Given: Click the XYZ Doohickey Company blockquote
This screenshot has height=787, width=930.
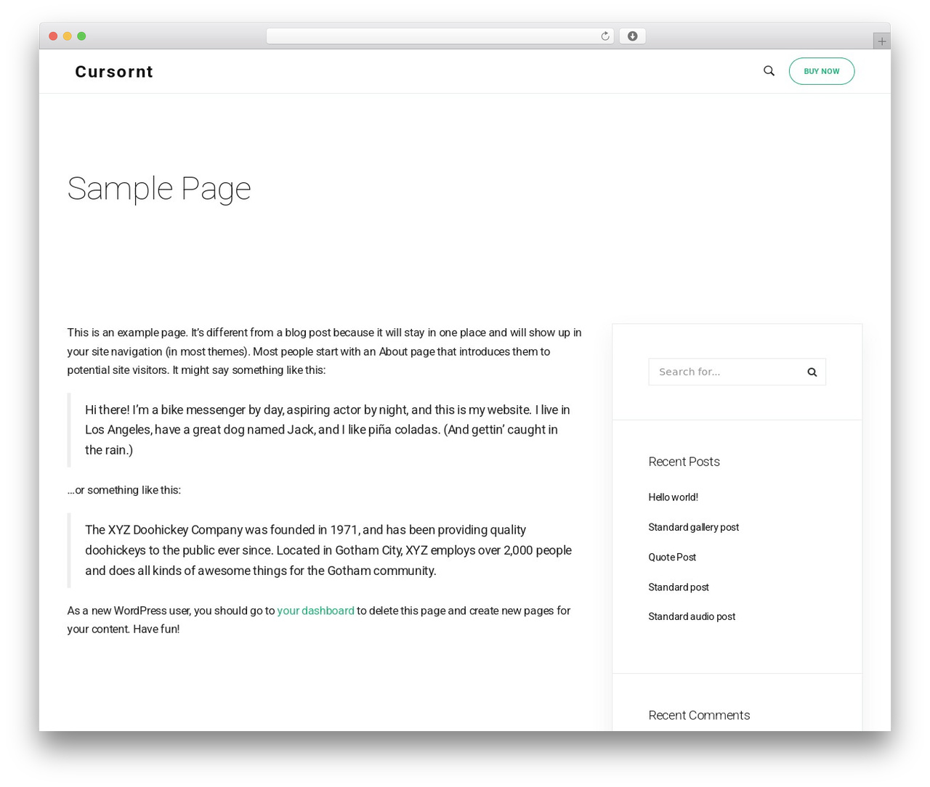Looking at the screenshot, I should click(328, 550).
